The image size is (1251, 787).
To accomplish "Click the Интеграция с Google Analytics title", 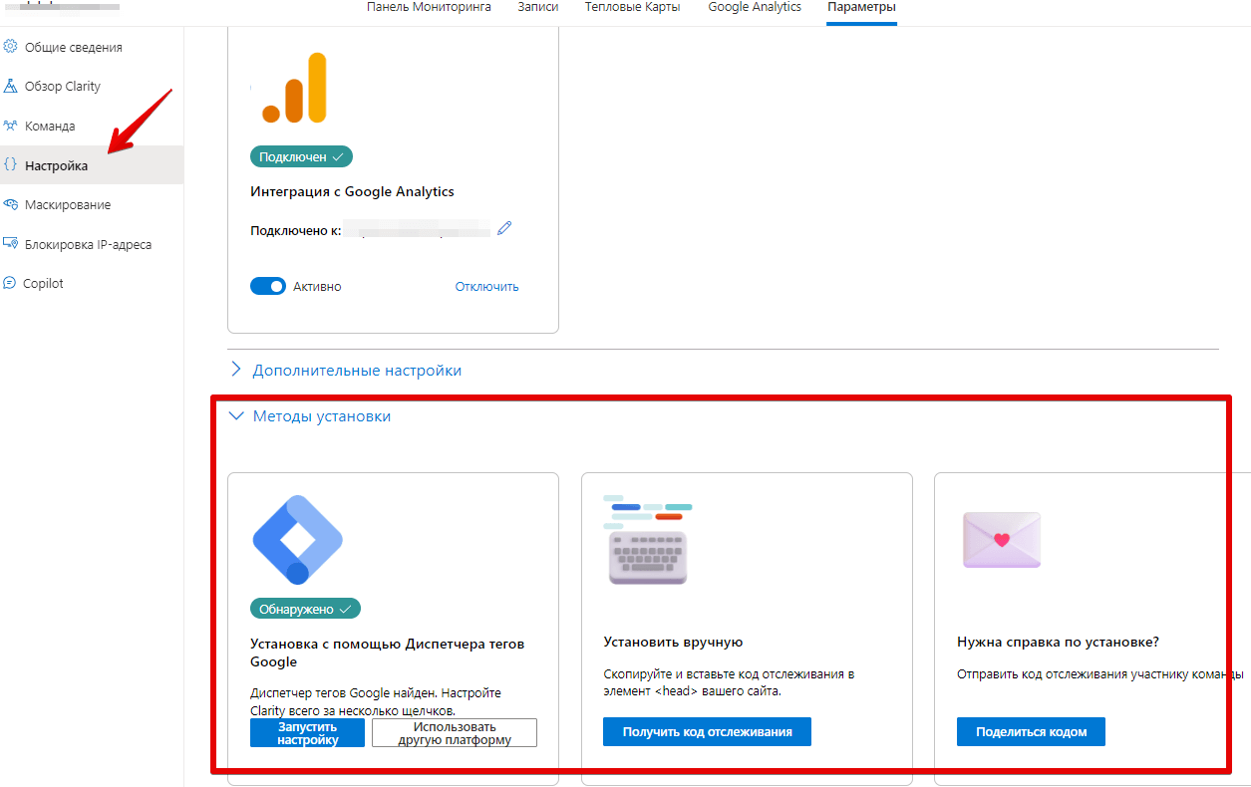I will 352,191.
